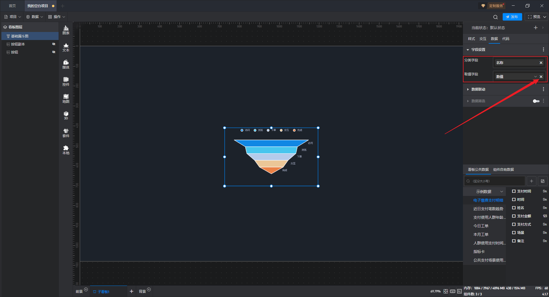Open the 项目 menu
Viewport: 549px width, 297px height.
pyautogui.click(x=13, y=17)
